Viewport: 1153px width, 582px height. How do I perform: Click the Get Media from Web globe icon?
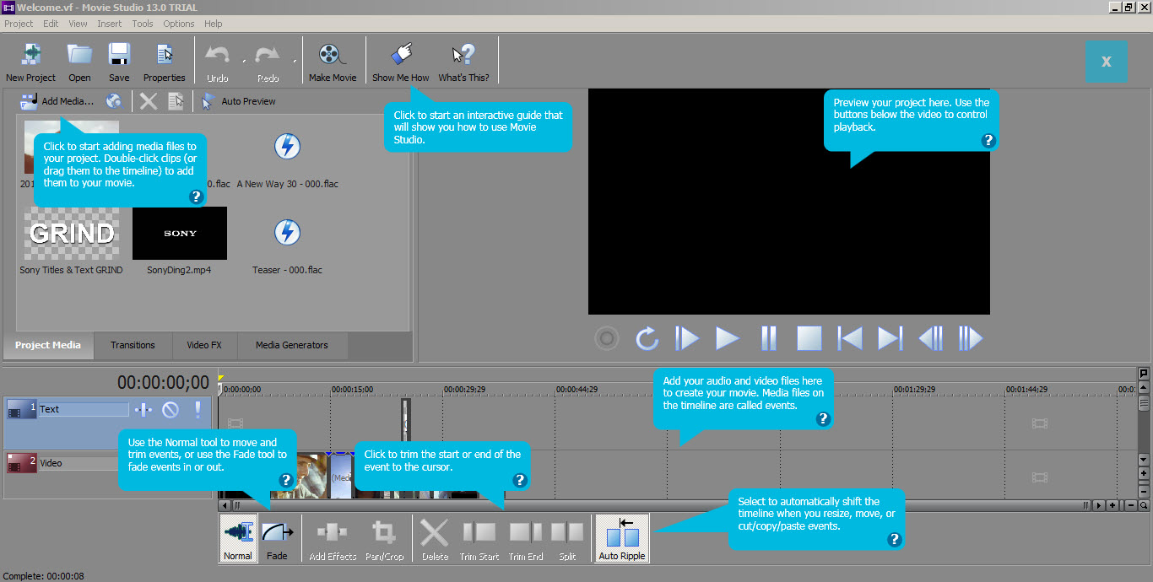pyautogui.click(x=113, y=101)
